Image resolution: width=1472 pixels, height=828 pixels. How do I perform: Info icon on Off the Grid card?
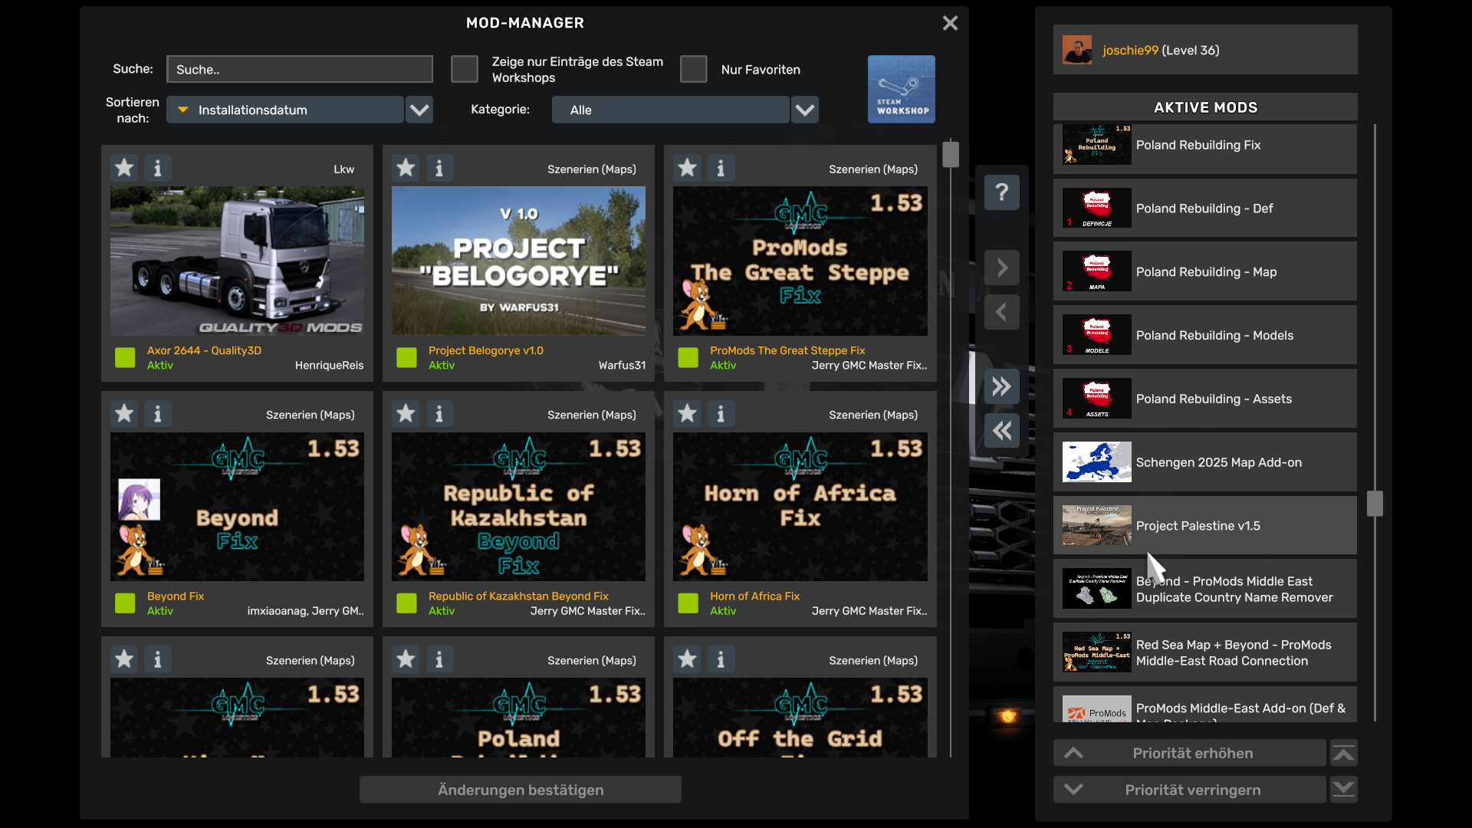click(x=721, y=659)
